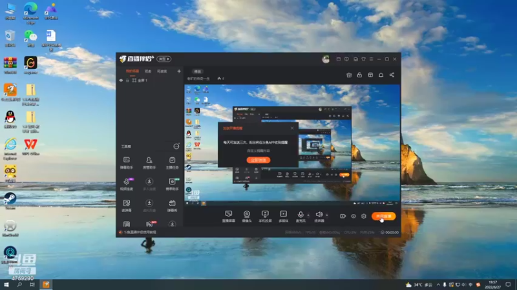This screenshot has height=290, width=517.
Task: Open WPS Office desktop shortcut
Action: point(30,147)
